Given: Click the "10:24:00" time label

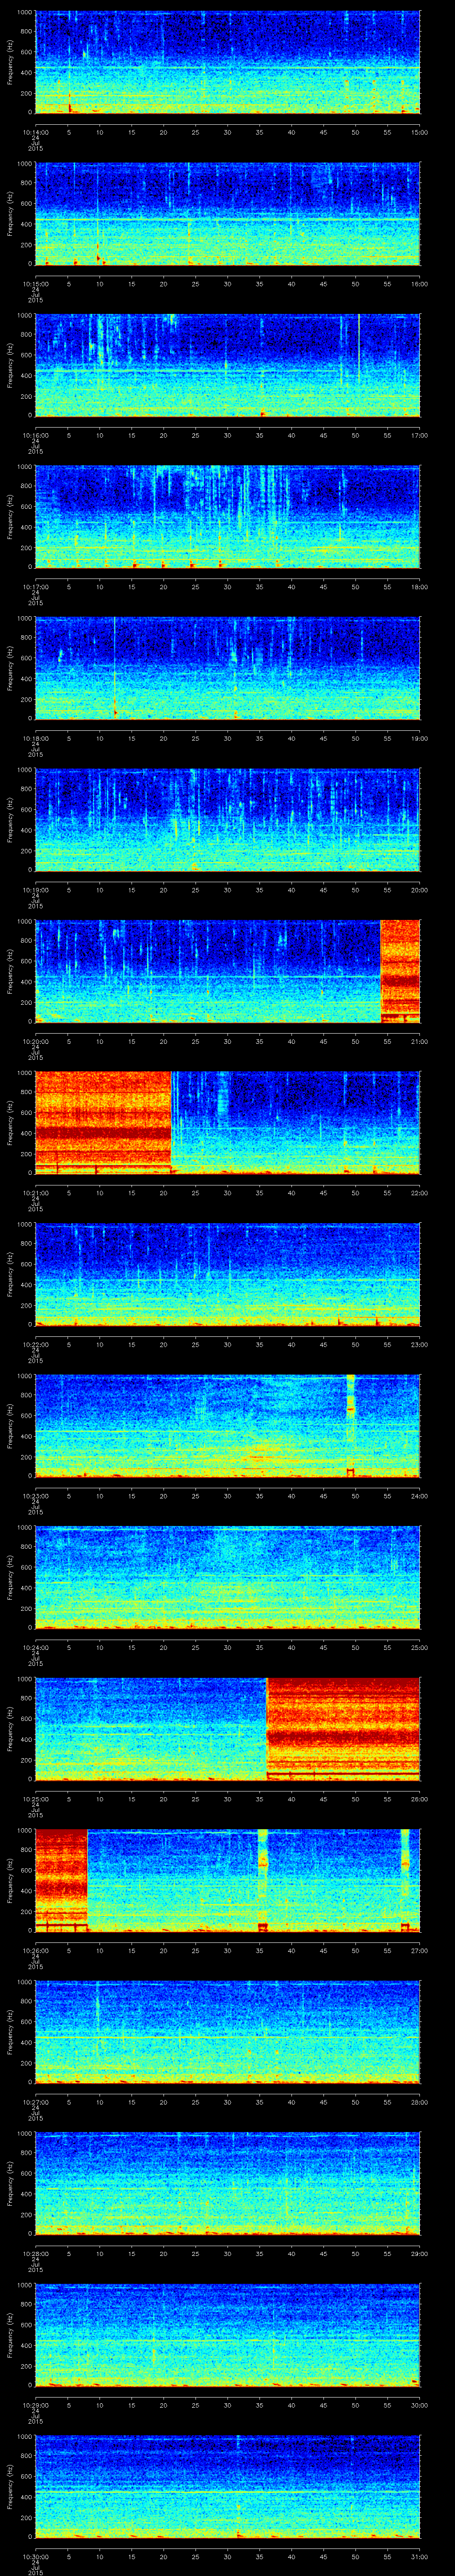Looking at the screenshot, I should 35,1647.
